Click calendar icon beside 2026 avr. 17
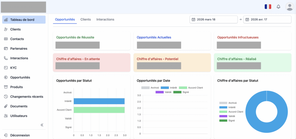The image size is (296, 139). (247, 20)
